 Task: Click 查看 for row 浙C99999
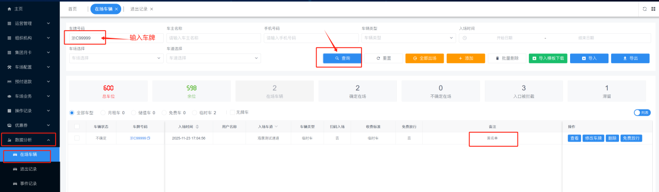(x=574, y=138)
